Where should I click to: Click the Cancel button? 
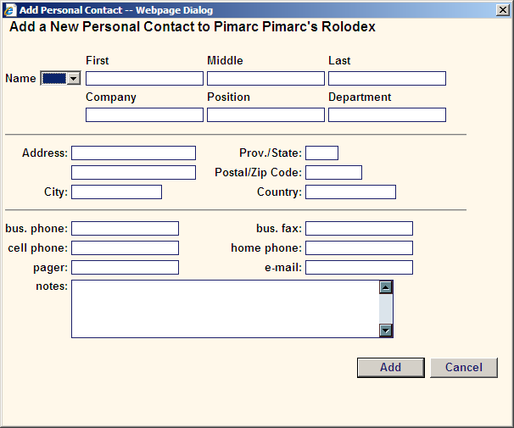tap(464, 368)
